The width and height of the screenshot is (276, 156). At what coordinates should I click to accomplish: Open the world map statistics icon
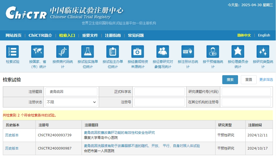(x=37, y=52)
